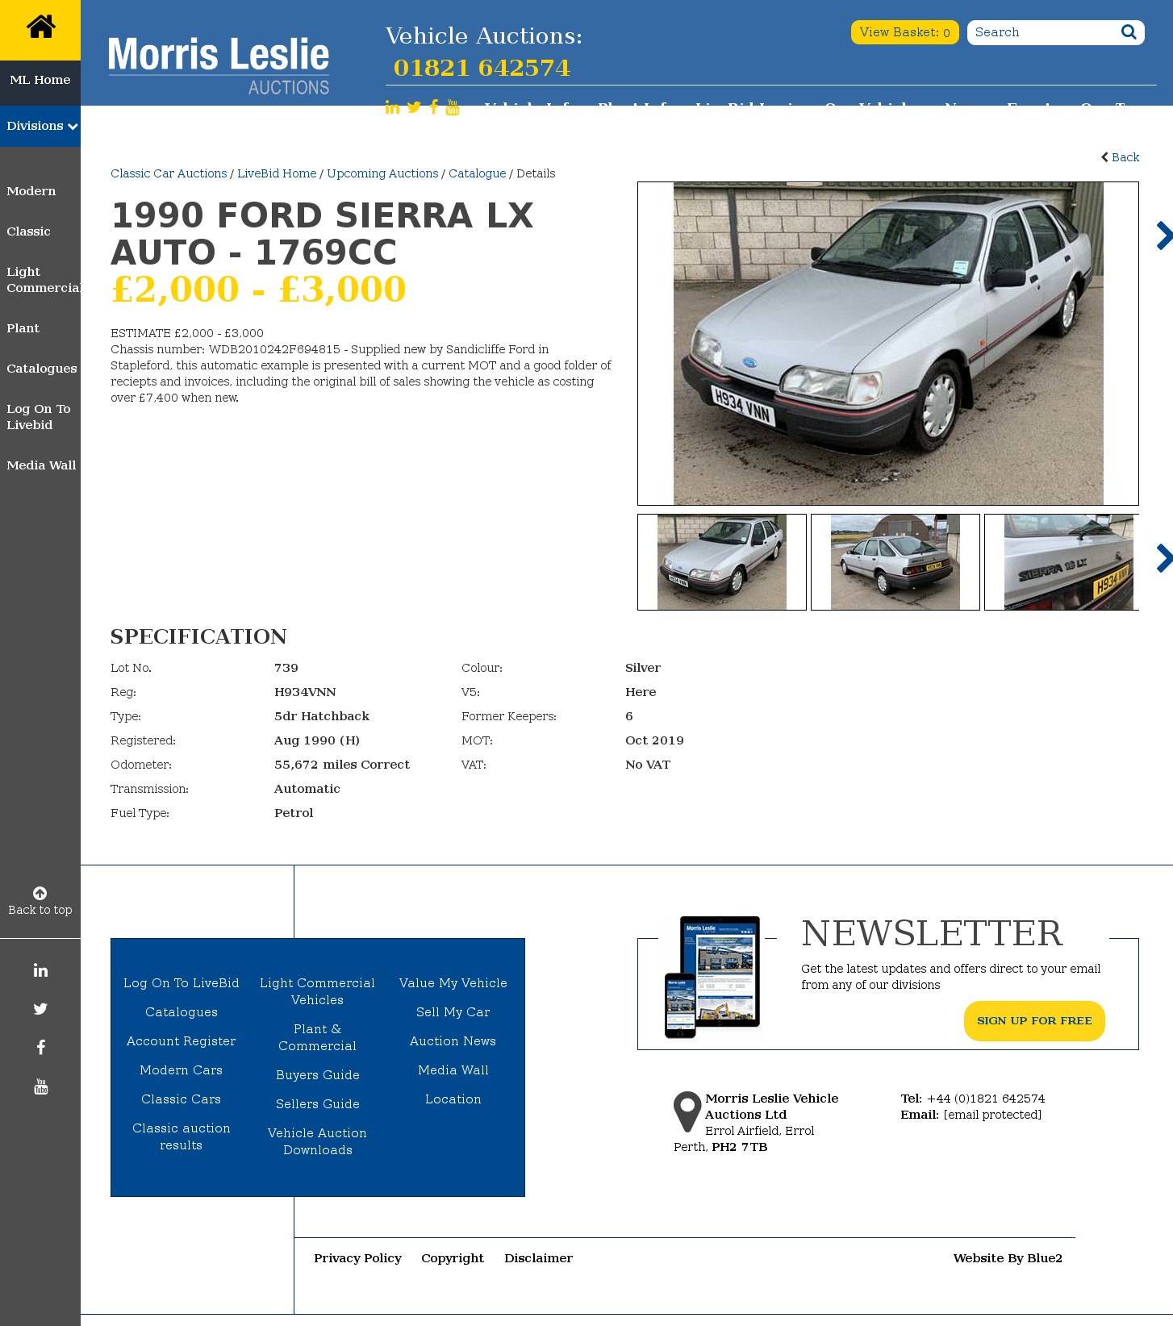
Task: Click Sign Up For Free button
Action: pos(1034,1021)
